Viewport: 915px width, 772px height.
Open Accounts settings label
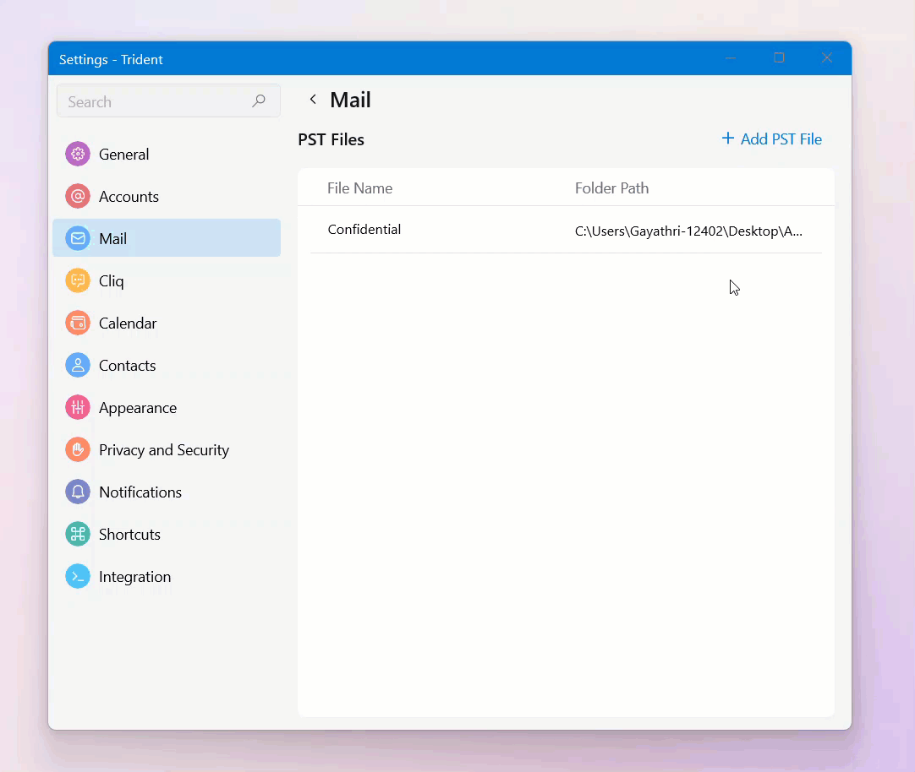point(129,197)
